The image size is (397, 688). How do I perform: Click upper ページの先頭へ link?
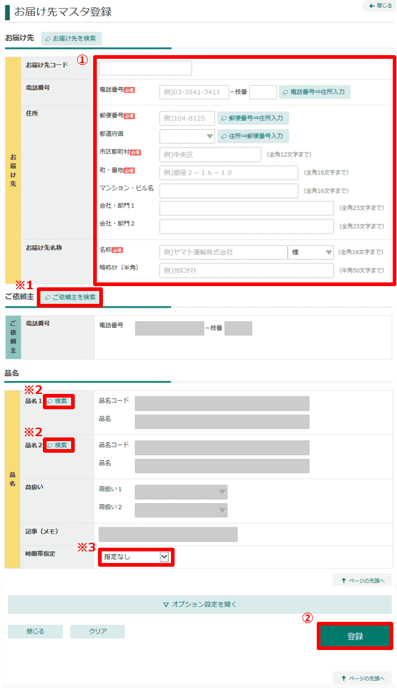point(362,581)
